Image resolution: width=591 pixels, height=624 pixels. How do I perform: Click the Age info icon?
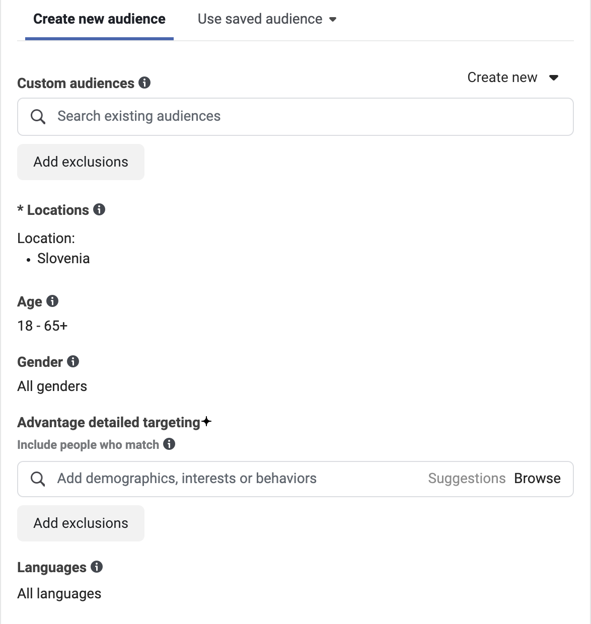click(52, 301)
